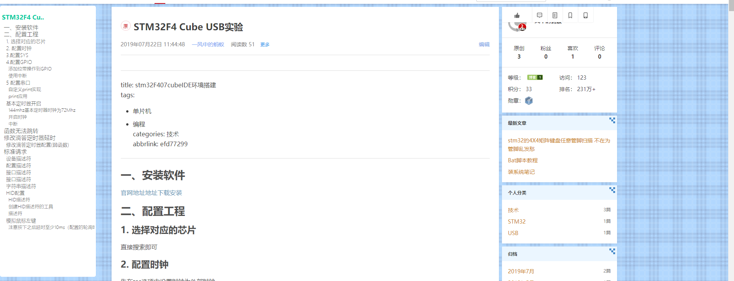734x281 pixels.
Task: Click the author link 一风中的蚂蚁
Action: pyautogui.click(x=208, y=44)
